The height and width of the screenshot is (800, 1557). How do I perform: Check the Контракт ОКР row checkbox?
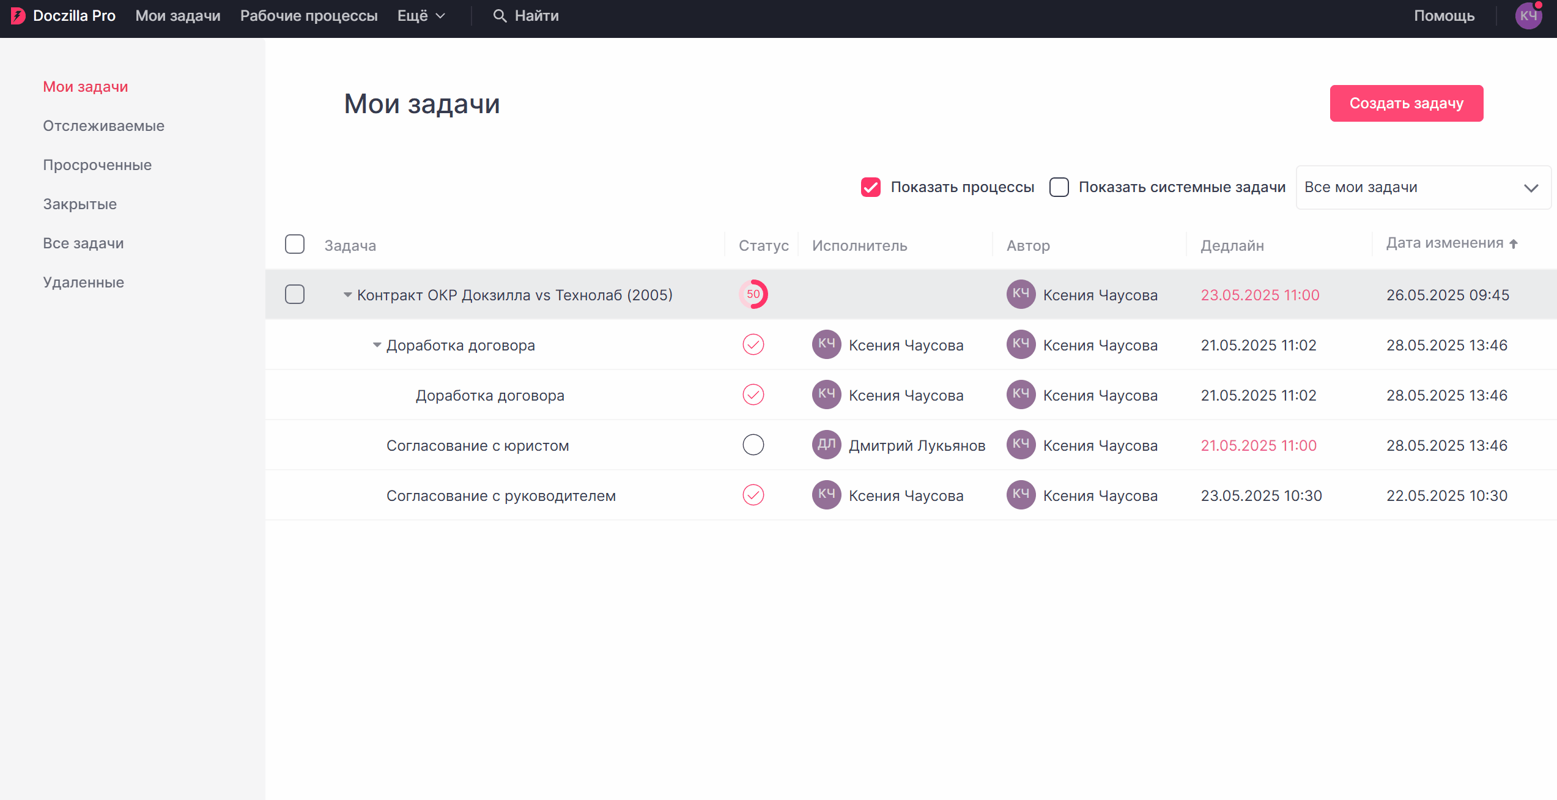click(295, 294)
